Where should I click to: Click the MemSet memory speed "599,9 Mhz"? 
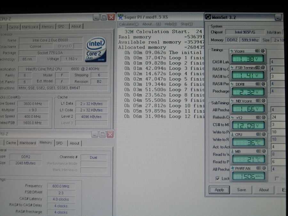[250, 40]
